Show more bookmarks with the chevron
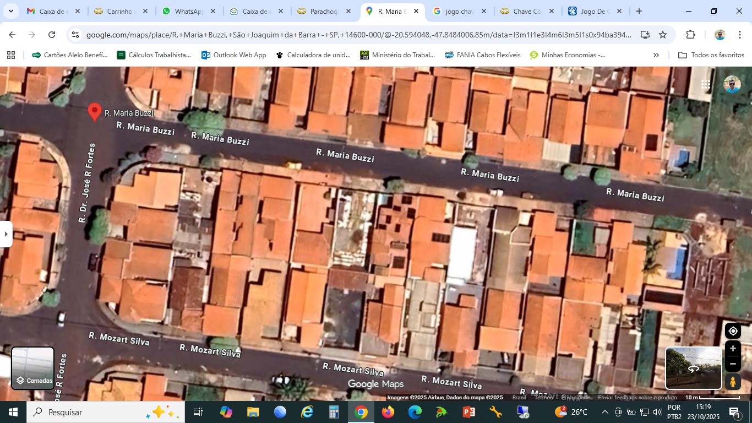 656,55
